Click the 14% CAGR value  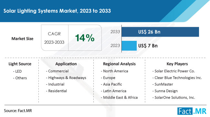pos(85,38)
